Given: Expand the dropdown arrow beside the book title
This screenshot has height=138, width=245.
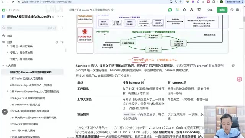Looking at the screenshot, I should pos(58,17).
